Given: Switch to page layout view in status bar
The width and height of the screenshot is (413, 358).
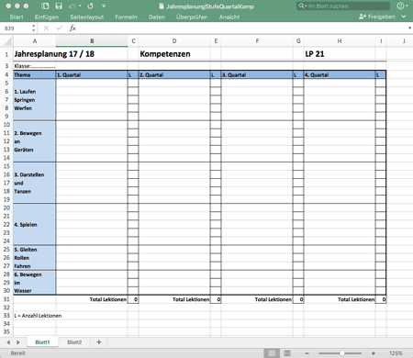Looking at the screenshot, I should 287,353.
